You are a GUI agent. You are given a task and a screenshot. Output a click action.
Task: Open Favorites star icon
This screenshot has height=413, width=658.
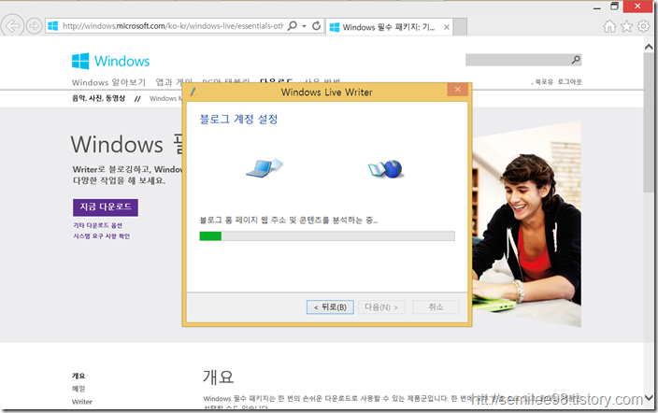[x=626, y=26]
